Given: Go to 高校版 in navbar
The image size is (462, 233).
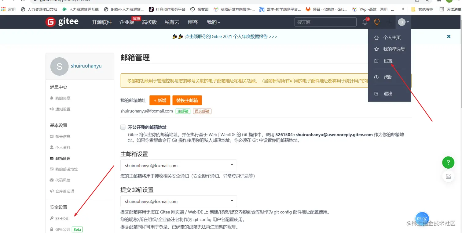Looking at the screenshot, I should (x=149, y=22).
